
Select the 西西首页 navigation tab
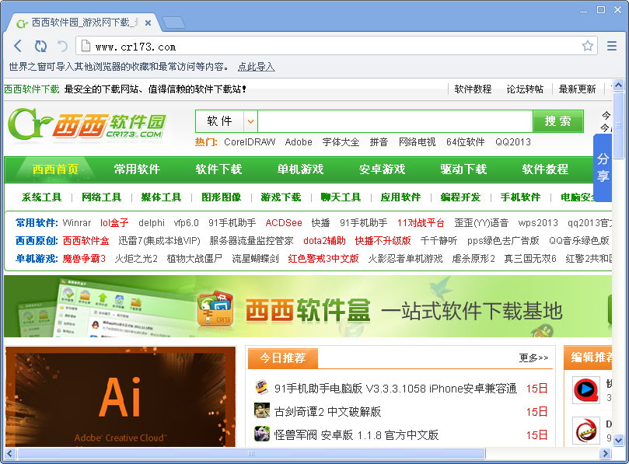55,169
